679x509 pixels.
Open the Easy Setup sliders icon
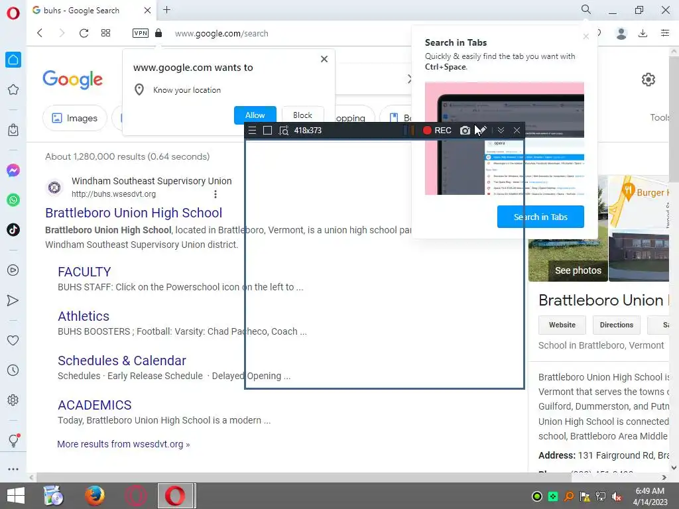[665, 33]
